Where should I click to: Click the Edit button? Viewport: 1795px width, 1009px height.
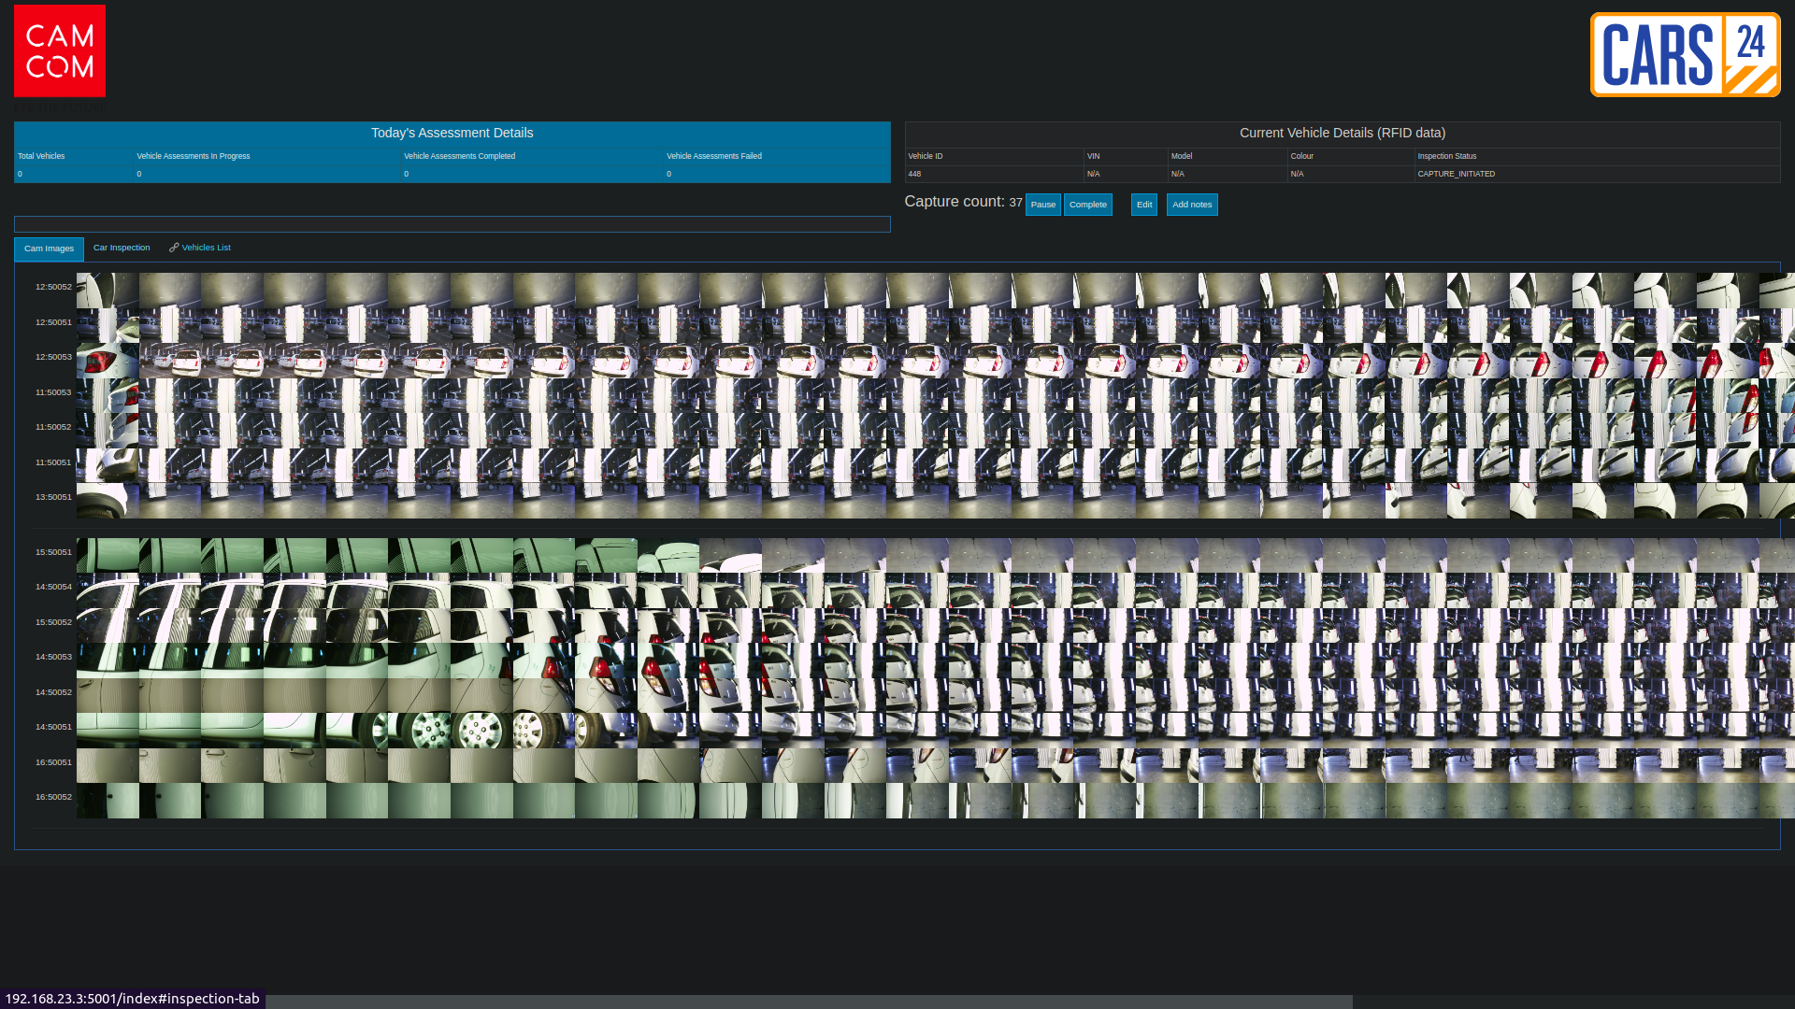[x=1143, y=205]
